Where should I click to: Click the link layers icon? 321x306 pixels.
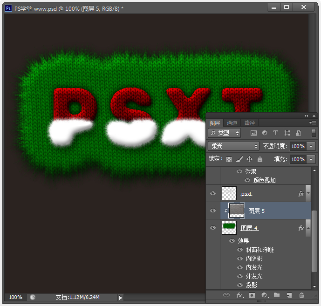[226, 295]
